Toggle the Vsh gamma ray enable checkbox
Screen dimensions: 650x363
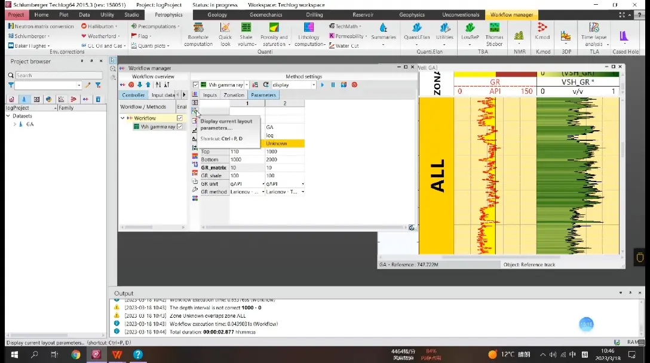tap(180, 127)
